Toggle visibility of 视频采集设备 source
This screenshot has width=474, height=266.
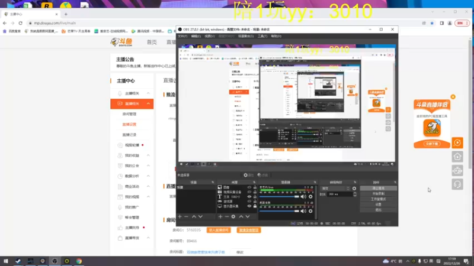pyautogui.click(x=249, y=192)
